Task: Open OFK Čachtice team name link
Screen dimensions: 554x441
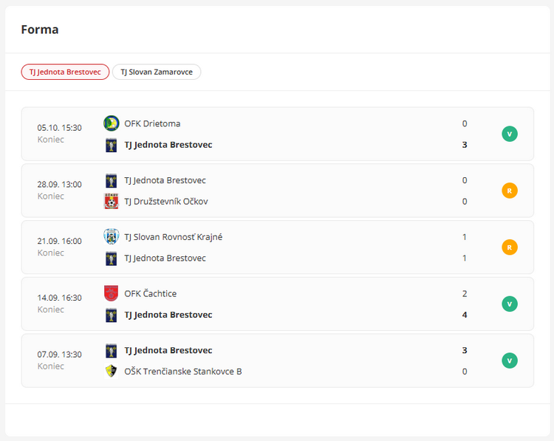Action: [150, 293]
